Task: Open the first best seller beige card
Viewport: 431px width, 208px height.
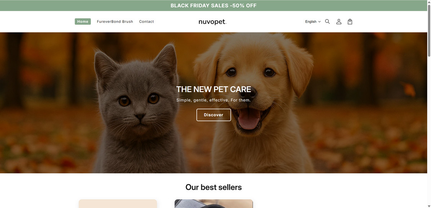Action: (x=118, y=204)
